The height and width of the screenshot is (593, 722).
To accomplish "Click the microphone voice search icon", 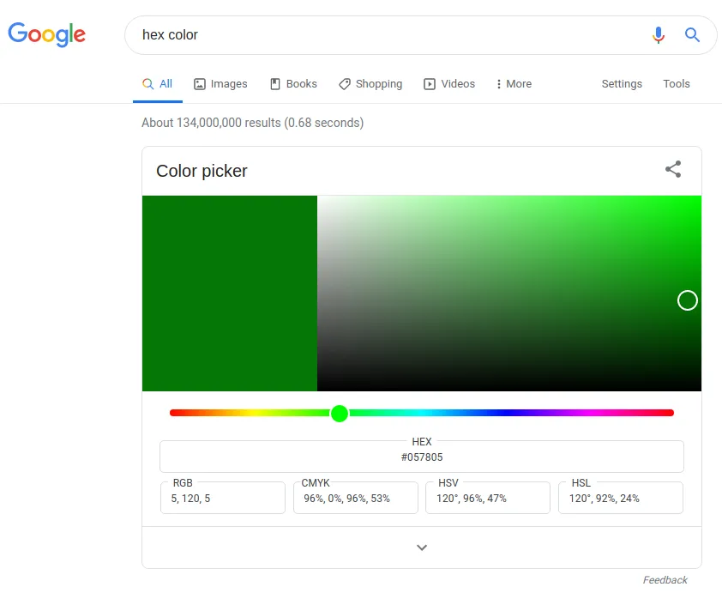I will coord(659,34).
